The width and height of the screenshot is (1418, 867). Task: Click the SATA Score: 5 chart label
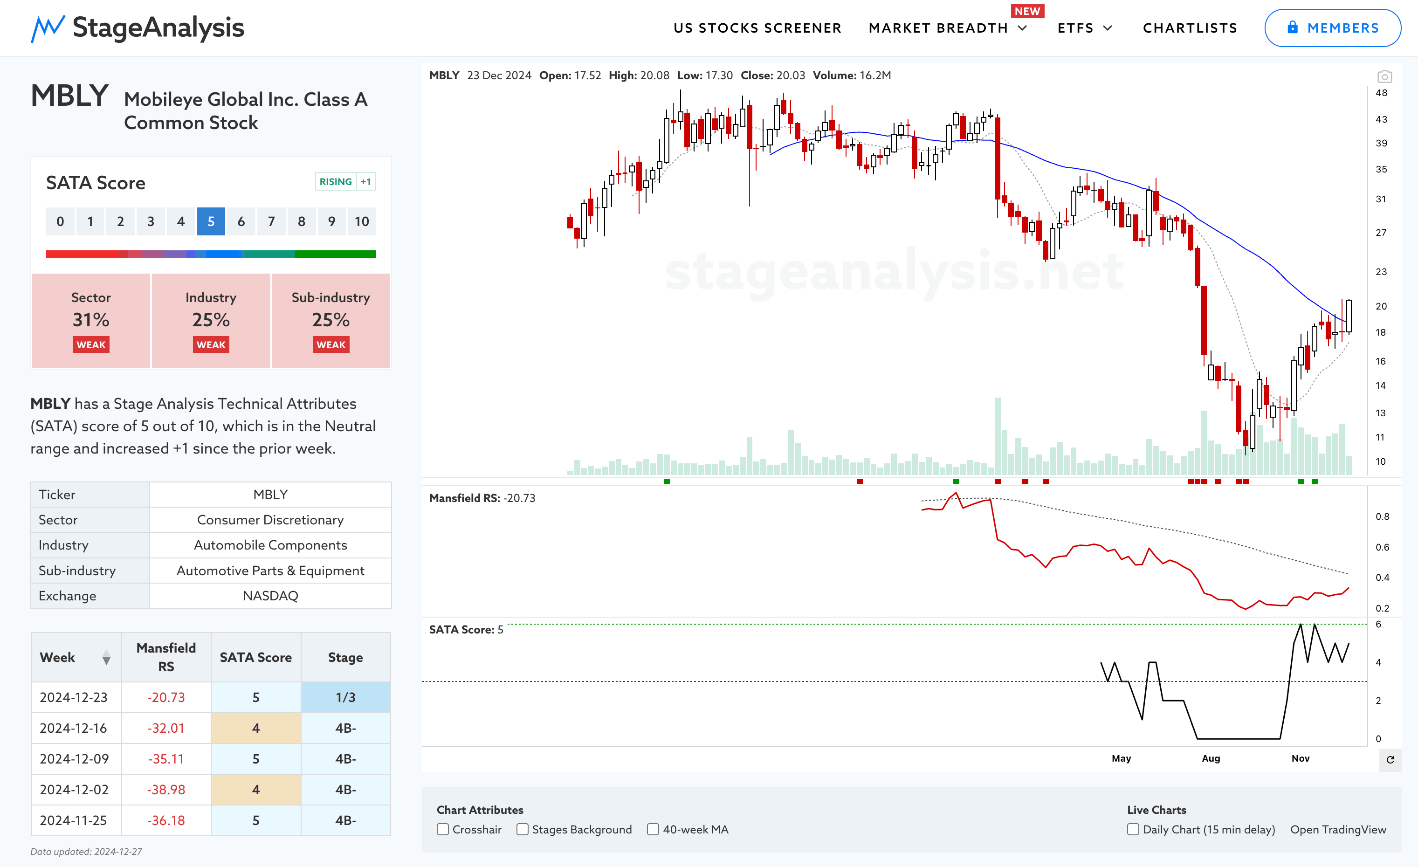(466, 630)
